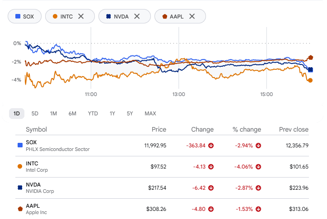Click the dark blue marker in NVDA row
The image size is (327, 219).
[20, 187]
